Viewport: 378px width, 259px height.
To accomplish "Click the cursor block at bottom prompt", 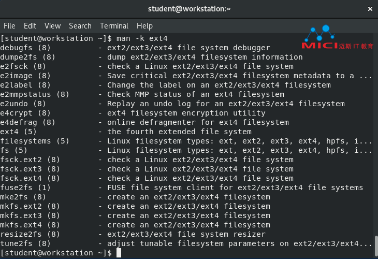I will pyautogui.click(x=119, y=253).
